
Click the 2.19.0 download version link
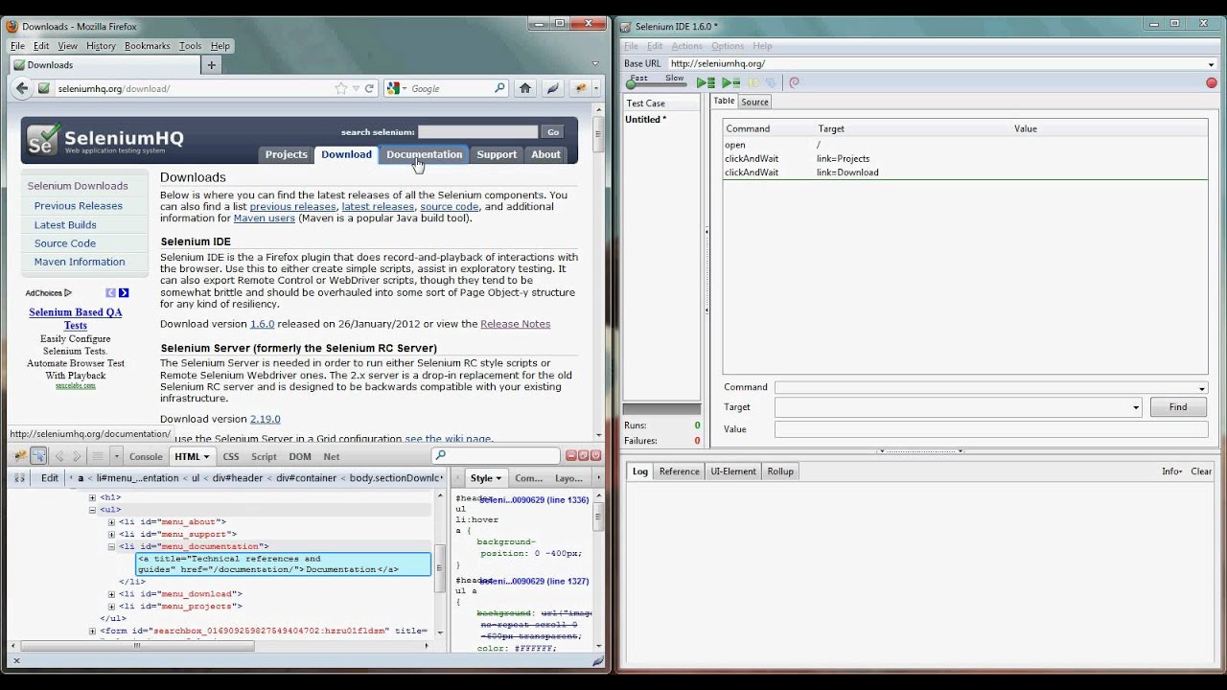point(265,419)
